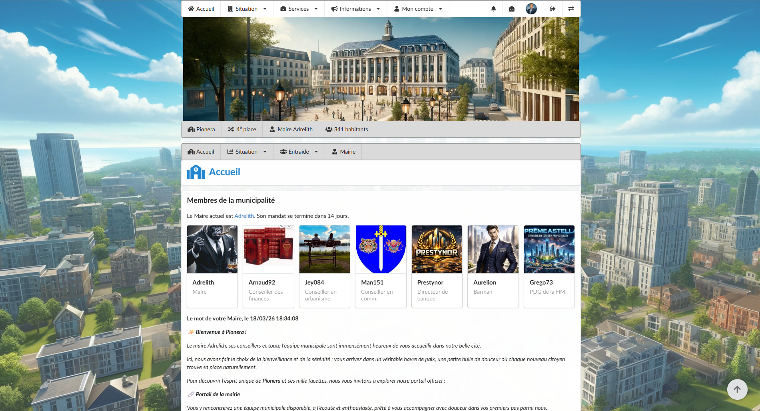Click the notifications bell icon
This screenshot has width=760, height=411.
pos(493,9)
